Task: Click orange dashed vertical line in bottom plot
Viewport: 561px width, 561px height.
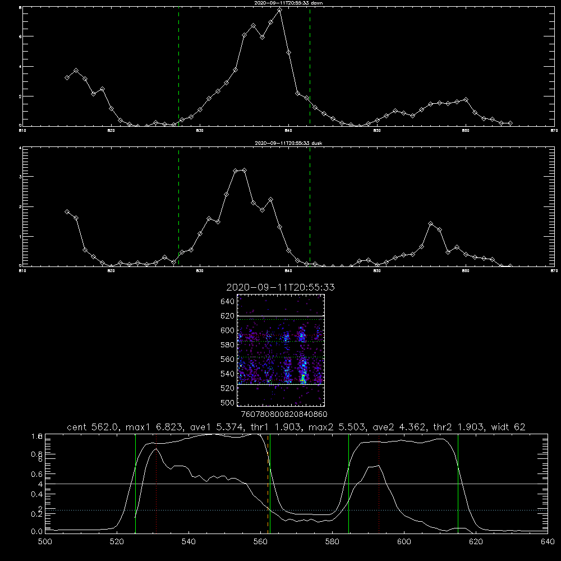Action: [x=268, y=484]
